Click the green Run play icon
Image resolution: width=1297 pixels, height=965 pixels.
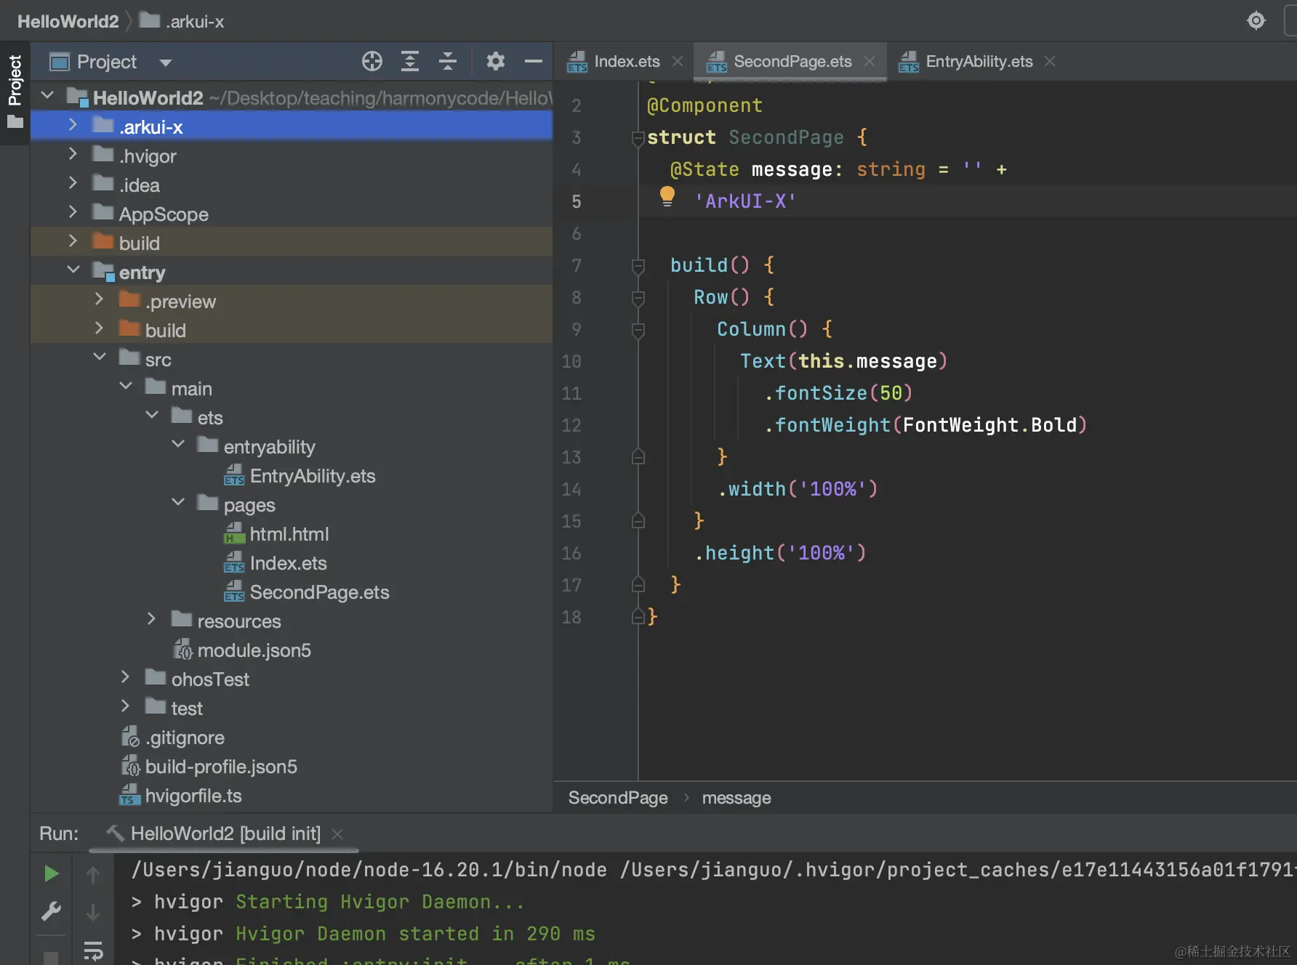click(51, 873)
